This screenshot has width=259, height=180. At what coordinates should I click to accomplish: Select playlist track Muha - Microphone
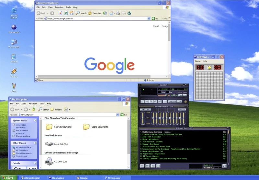[150, 139]
